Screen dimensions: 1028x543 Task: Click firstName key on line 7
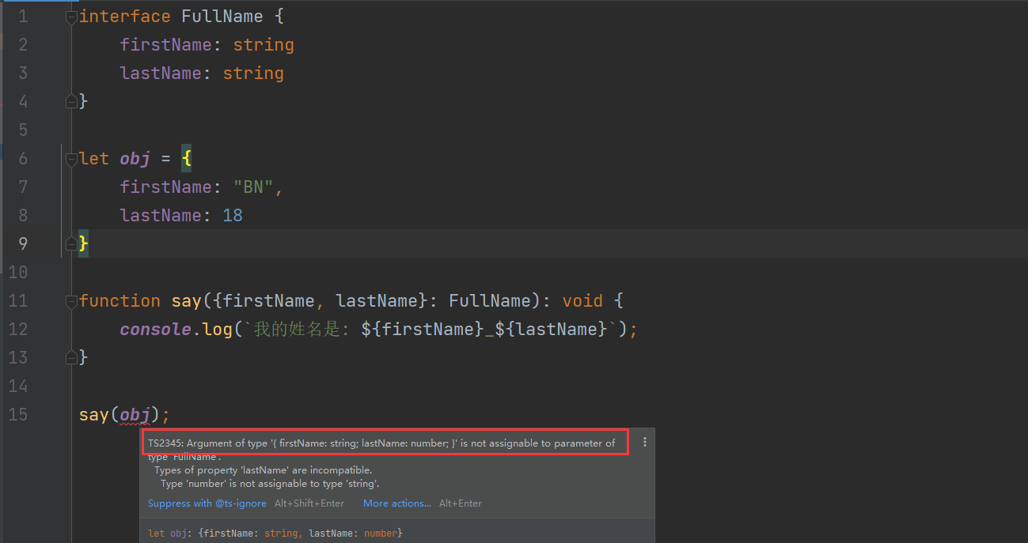[166, 187]
